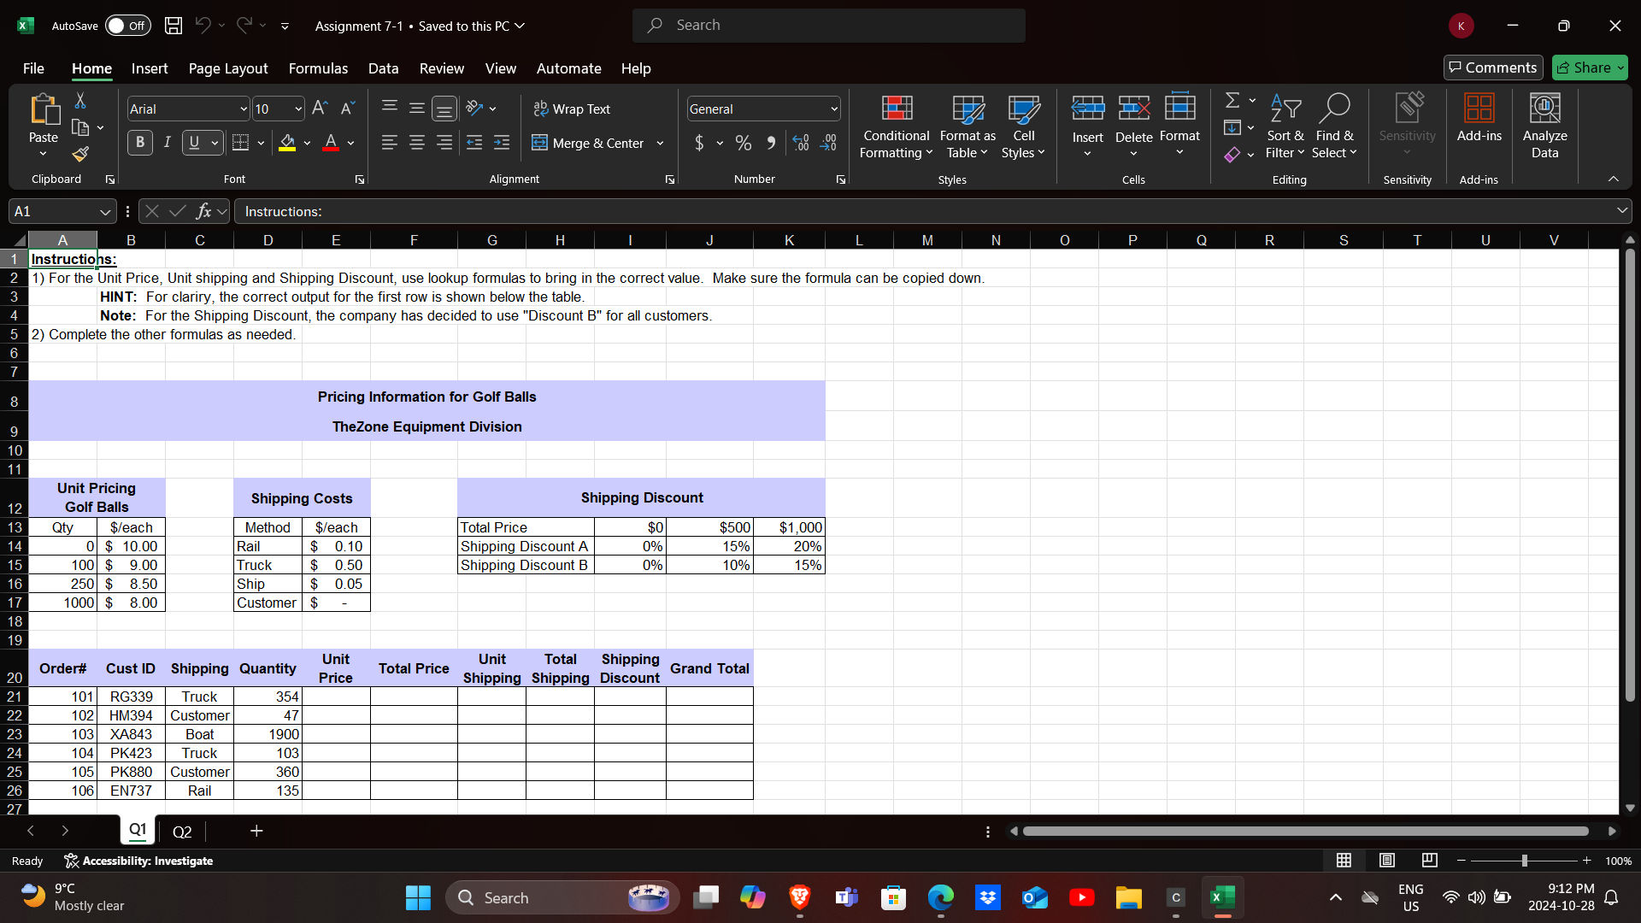This screenshot has width=1641, height=923.
Task: Click the Comments button
Action: click(x=1492, y=68)
